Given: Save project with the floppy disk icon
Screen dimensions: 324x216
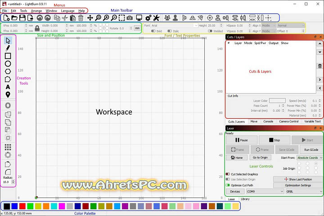Looking at the screenshot, I should click(22, 18).
